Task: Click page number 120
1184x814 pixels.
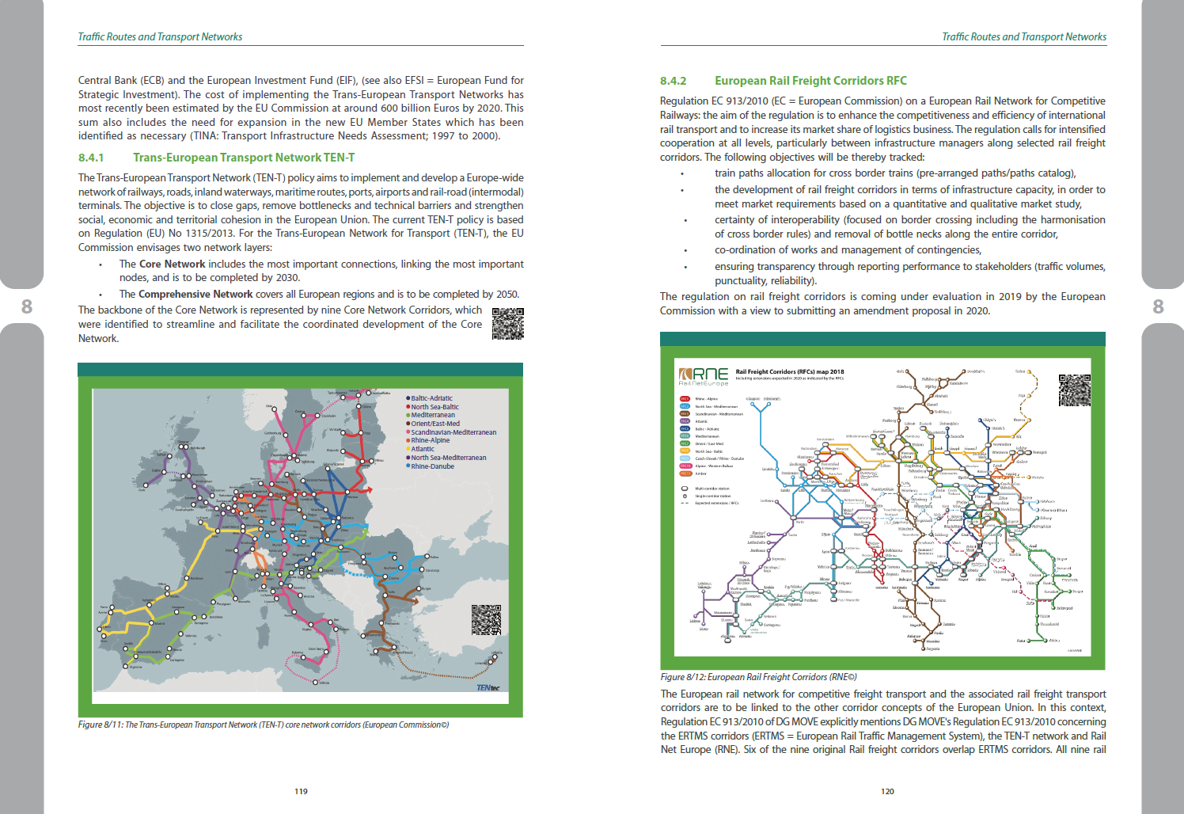Action: point(887,791)
